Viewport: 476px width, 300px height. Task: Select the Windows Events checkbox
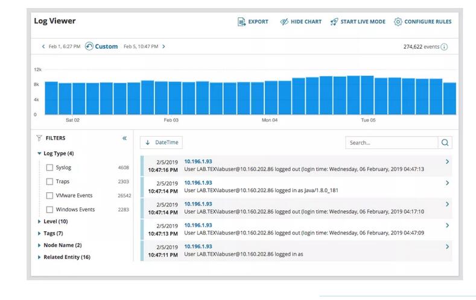pos(50,210)
